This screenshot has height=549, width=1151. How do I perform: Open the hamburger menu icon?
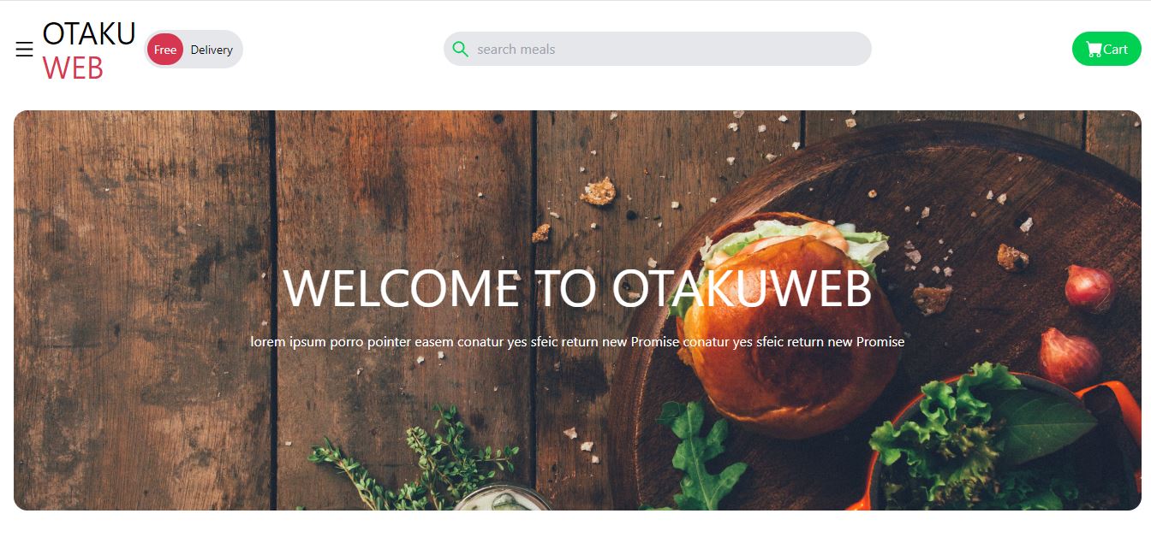[x=24, y=50]
